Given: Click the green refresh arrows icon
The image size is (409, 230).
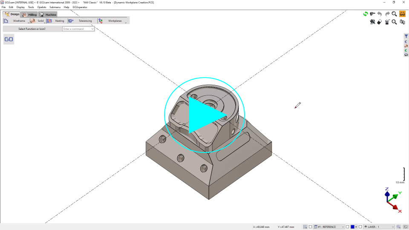Looking at the screenshot, I should click(366, 14).
